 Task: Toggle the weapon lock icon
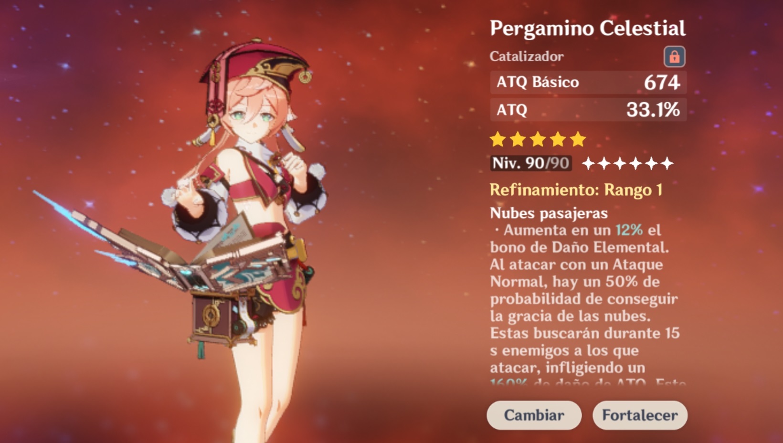coord(674,56)
